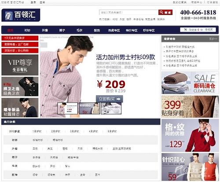
Task: Open 订单查询 in top bar
Action: [x=212, y=2]
